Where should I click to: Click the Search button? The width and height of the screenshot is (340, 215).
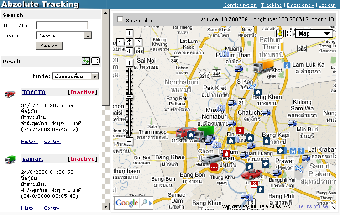pos(49,46)
